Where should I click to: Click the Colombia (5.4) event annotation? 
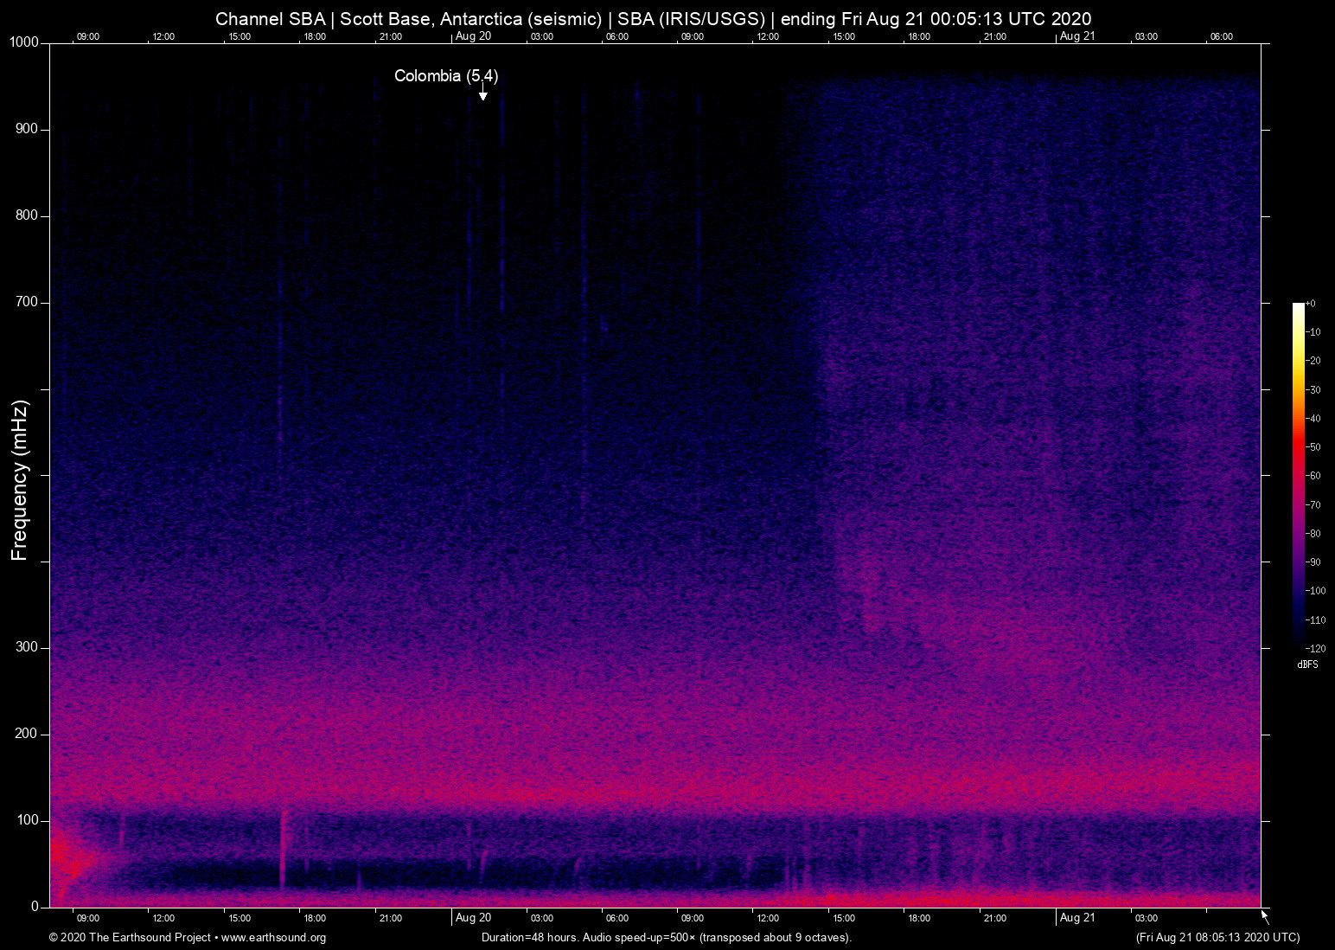pyautogui.click(x=446, y=76)
